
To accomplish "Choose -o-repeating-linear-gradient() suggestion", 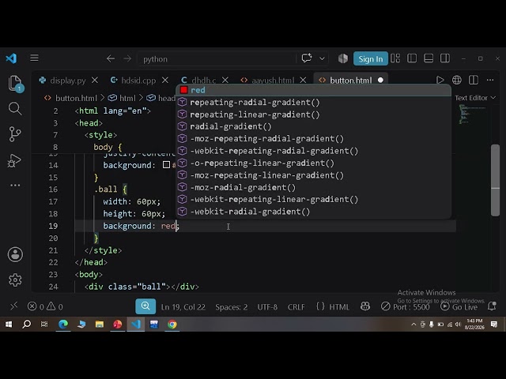I will point(313,163).
